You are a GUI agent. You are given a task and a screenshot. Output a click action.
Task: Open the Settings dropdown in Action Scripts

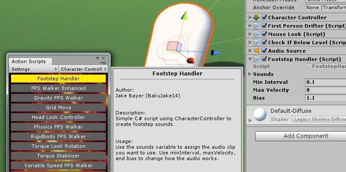[34, 69]
